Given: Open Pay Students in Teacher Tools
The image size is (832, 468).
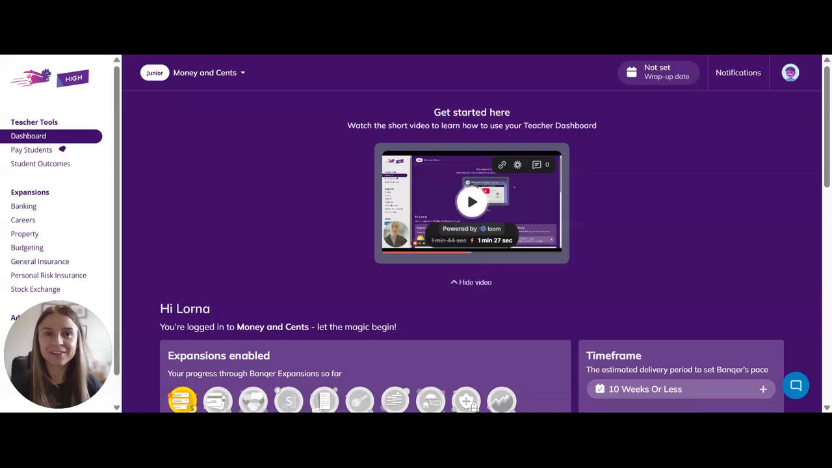Looking at the screenshot, I should [31, 149].
